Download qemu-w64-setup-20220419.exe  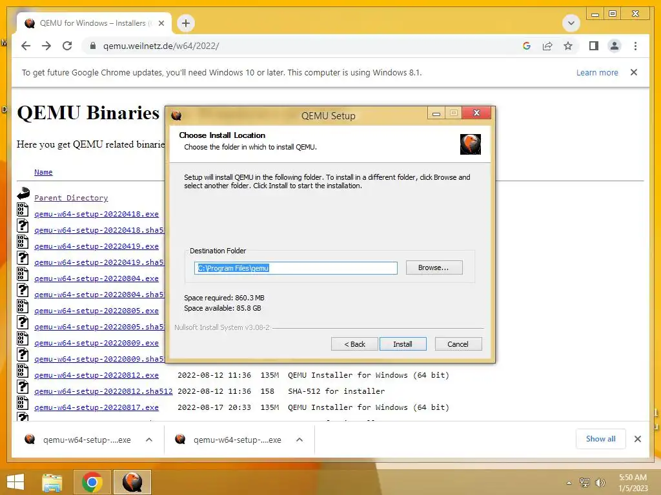[x=97, y=246]
